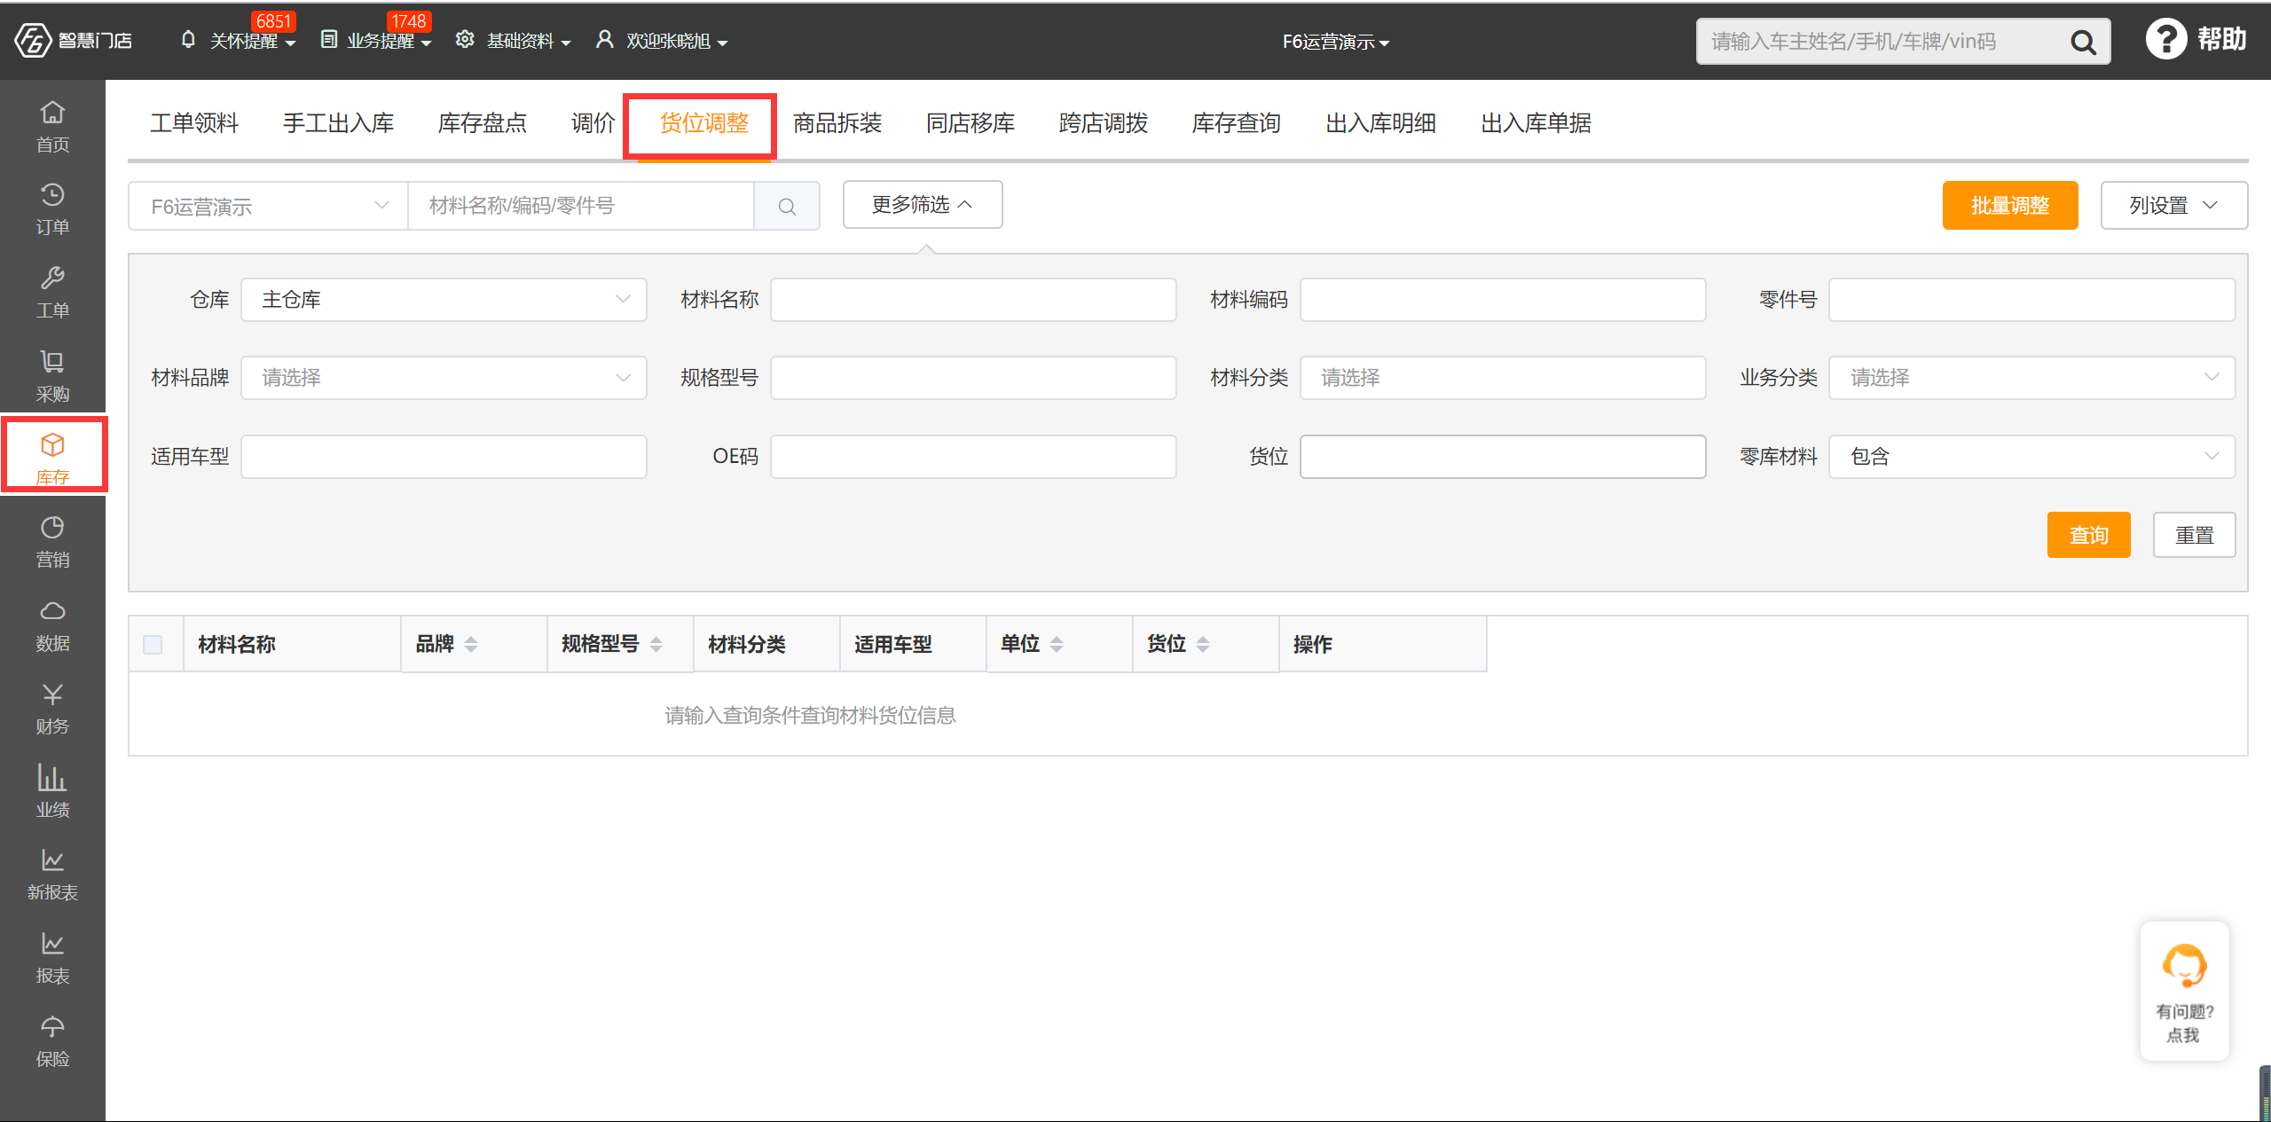Sort by 品牌 column arrows

[x=471, y=645]
